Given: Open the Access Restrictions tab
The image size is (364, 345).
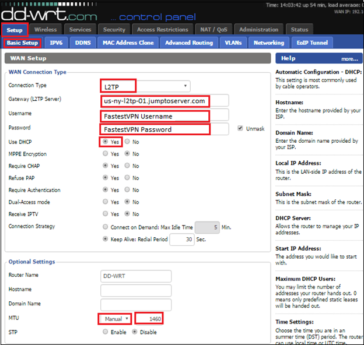Looking at the screenshot, I should click(163, 30).
